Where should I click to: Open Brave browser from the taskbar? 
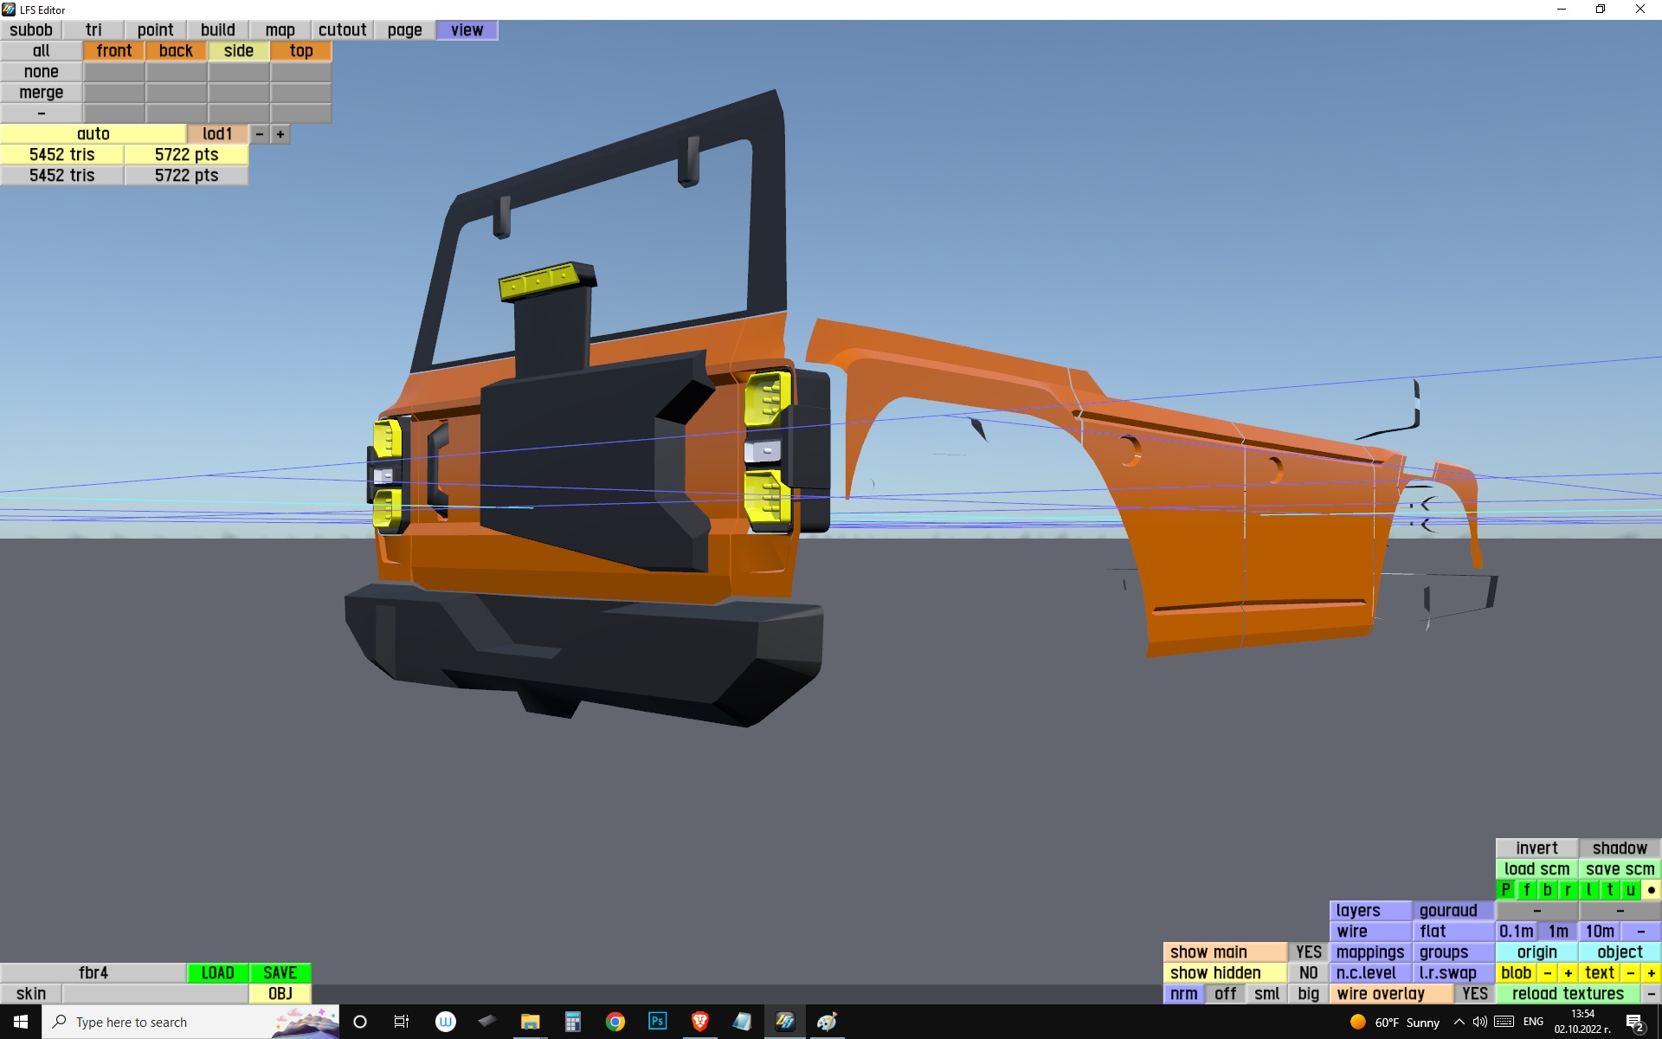coord(699,1022)
